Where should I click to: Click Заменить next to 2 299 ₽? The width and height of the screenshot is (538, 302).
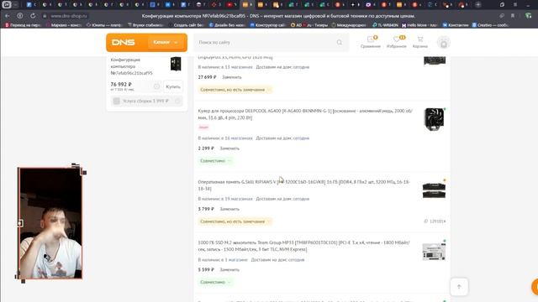click(x=229, y=148)
